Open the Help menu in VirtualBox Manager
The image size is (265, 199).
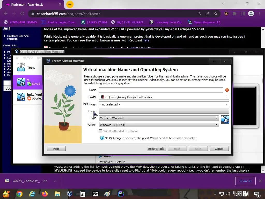coord(40,58)
